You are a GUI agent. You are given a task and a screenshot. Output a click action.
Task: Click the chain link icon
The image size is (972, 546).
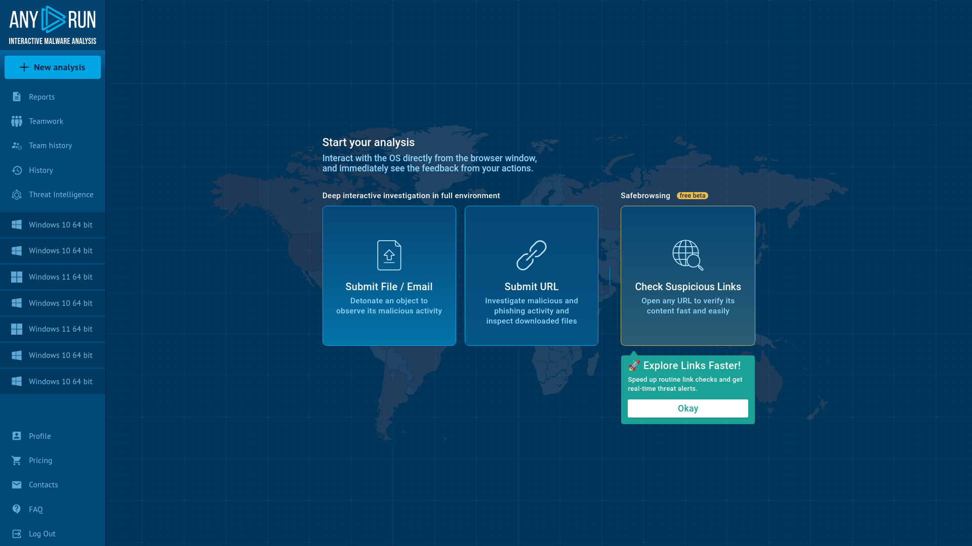click(x=531, y=255)
